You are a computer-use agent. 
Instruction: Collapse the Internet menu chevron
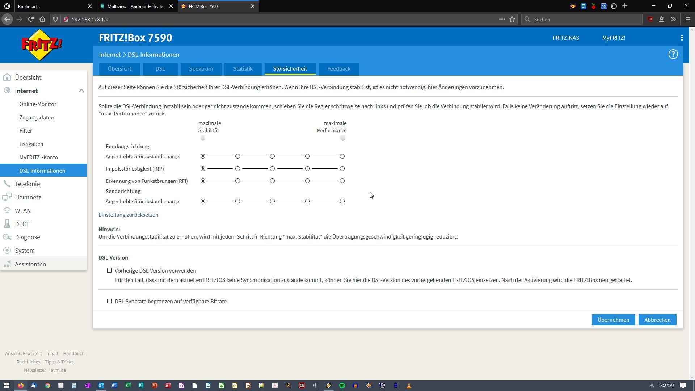(x=81, y=91)
